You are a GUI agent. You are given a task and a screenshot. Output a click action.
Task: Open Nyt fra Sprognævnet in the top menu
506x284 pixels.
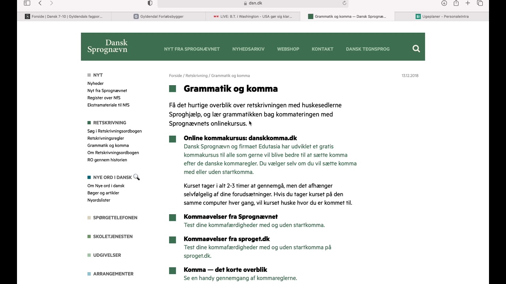tap(192, 49)
